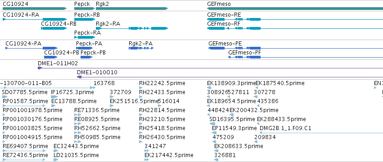Click the EK138909.3prime EST label

point(231,83)
